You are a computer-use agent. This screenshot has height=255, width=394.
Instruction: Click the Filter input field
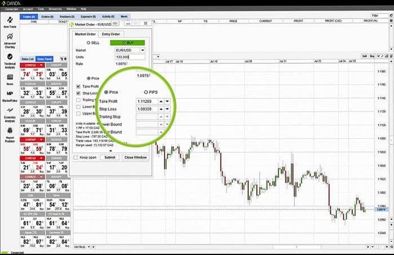(380, 16)
